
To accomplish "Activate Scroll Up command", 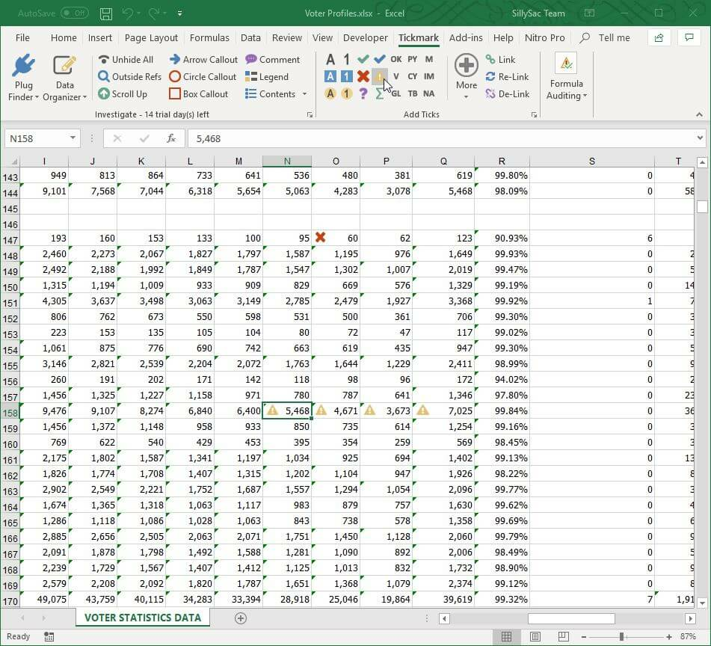I will tap(123, 93).
